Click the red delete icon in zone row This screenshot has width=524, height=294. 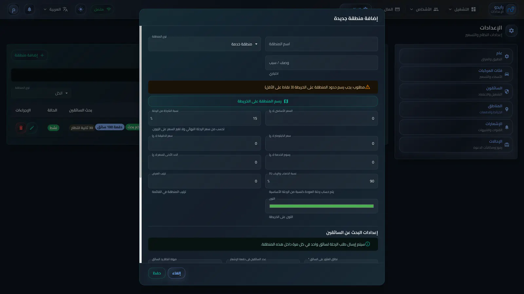click(21, 128)
